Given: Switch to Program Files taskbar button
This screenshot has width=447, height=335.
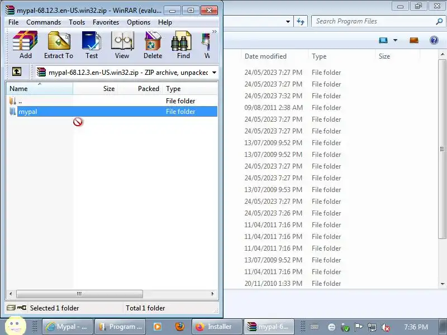Looking at the screenshot, I should pyautogui.click(x=120, y=327).
